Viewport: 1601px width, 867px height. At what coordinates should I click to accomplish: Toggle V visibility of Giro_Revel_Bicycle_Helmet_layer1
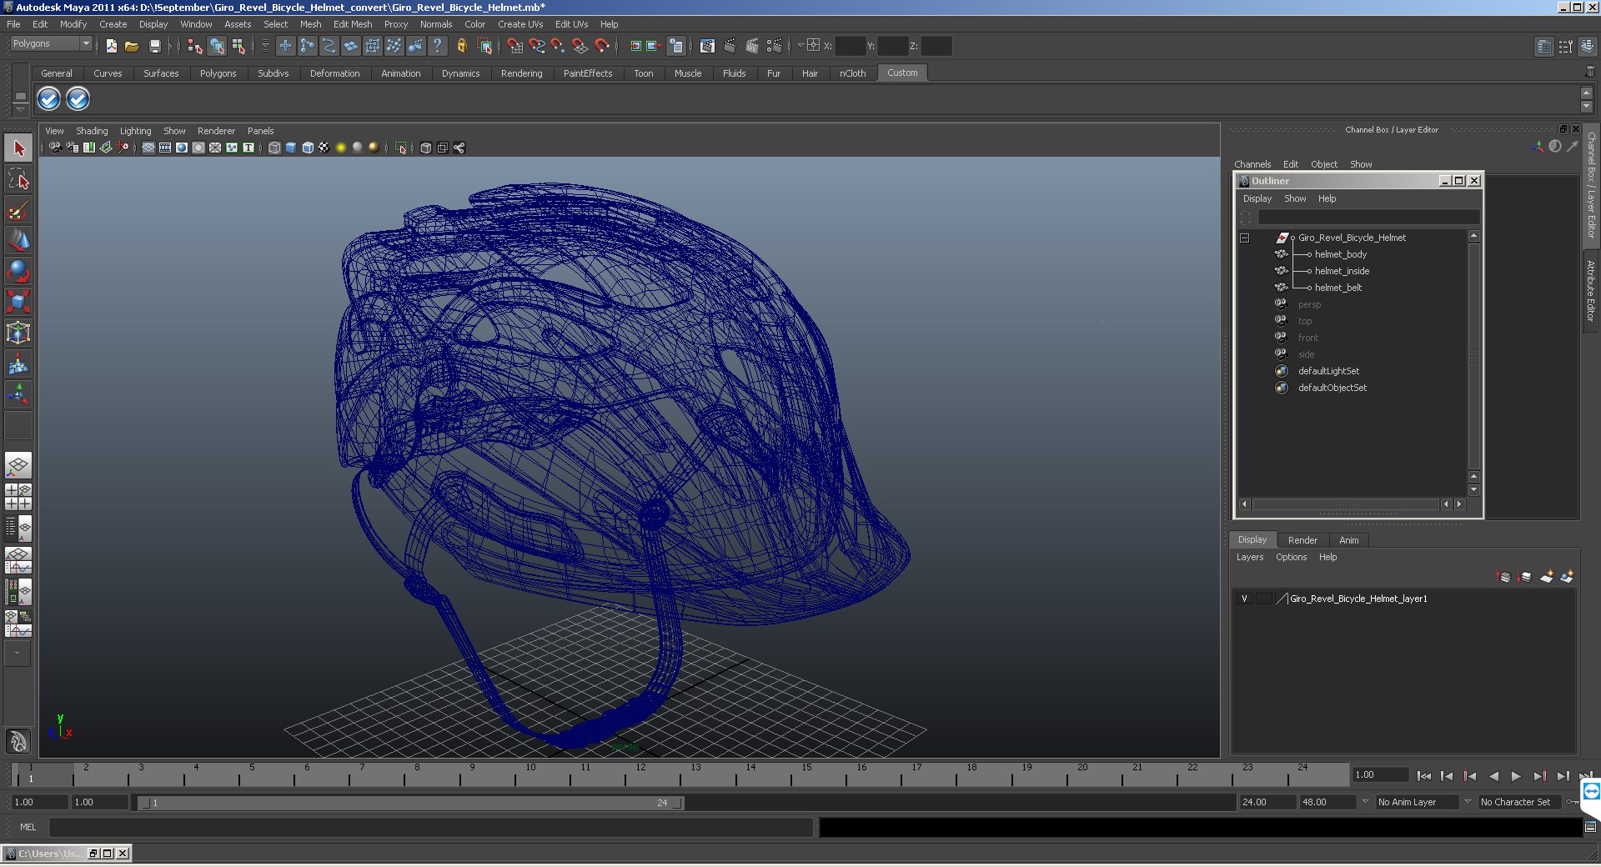1244,599
